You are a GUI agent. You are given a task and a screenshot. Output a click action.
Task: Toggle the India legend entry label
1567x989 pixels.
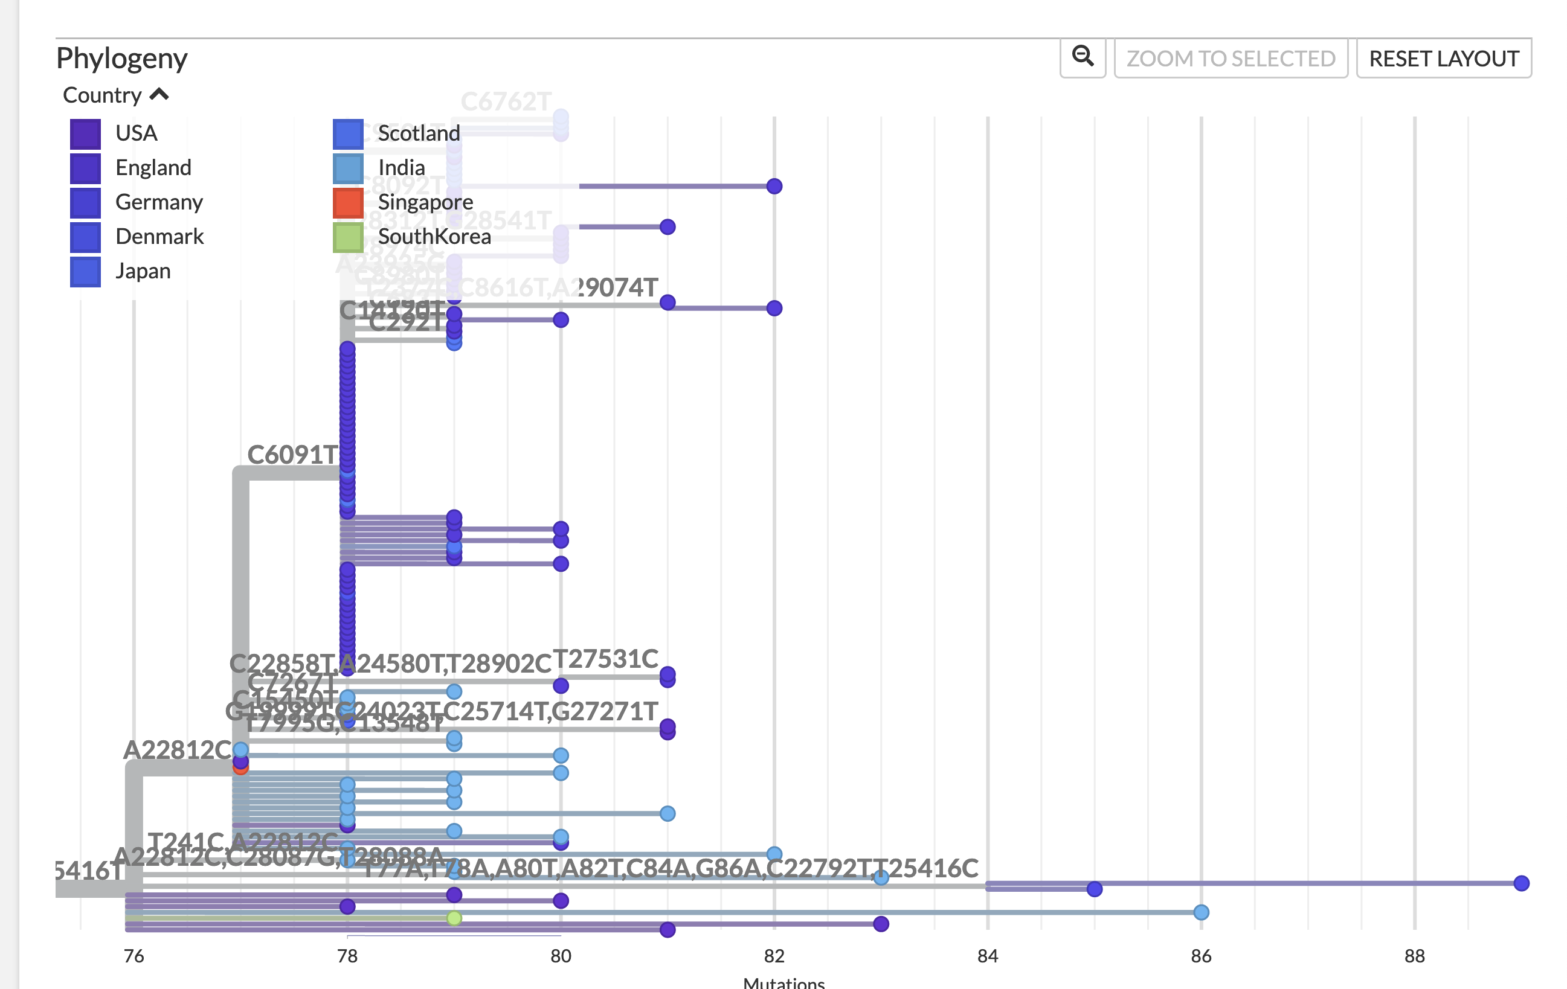point(402,168)
